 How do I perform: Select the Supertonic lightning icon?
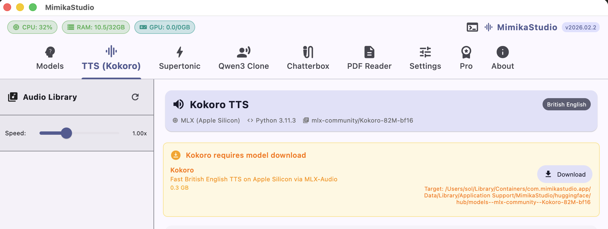(x=180, y=51)
